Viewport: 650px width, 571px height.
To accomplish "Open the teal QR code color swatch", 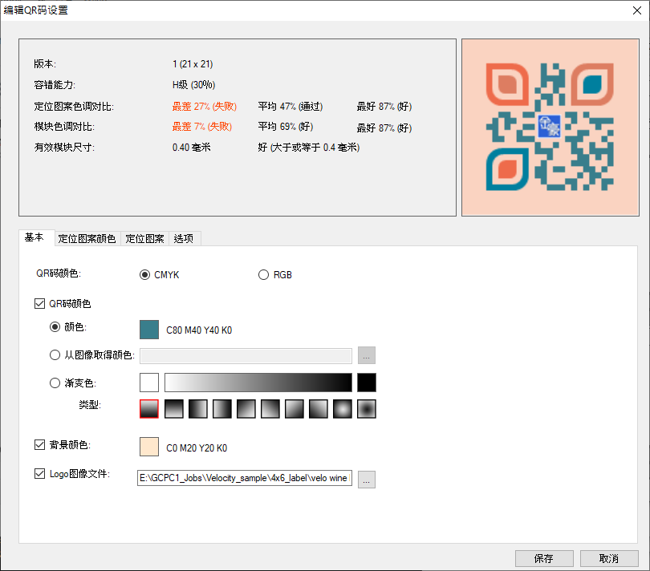I will coord(149,330).
